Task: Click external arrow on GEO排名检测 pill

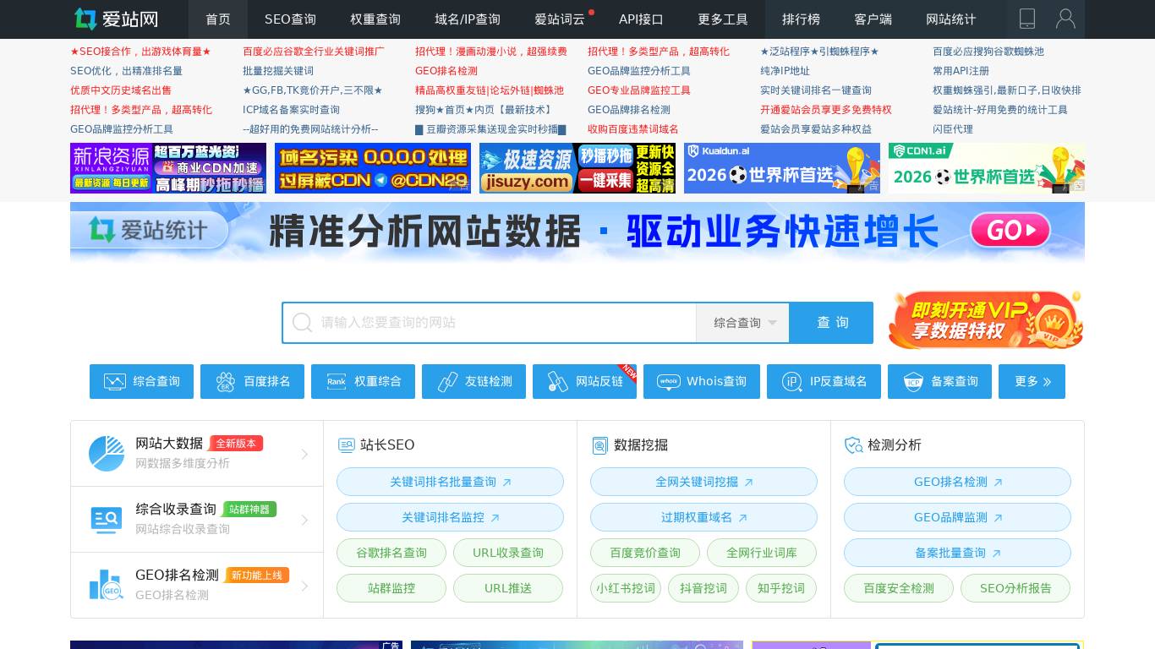Action: pyautogui.click(x=998, y=483)
